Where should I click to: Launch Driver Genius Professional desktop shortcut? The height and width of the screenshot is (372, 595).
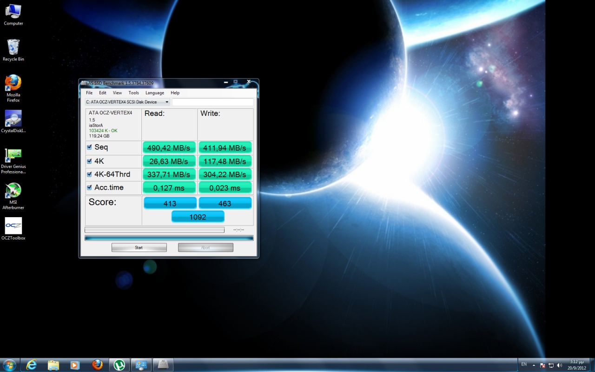coord(13,161)
